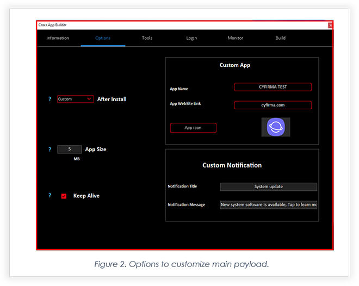
Task: Click the Keep Alive label
Action: 86,196
